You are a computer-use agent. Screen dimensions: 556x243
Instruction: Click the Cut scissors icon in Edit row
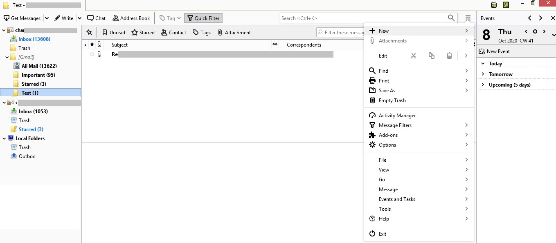(x=413, y=56)
